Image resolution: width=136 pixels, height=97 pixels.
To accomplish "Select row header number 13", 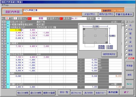I will click(x=4, y=54).
